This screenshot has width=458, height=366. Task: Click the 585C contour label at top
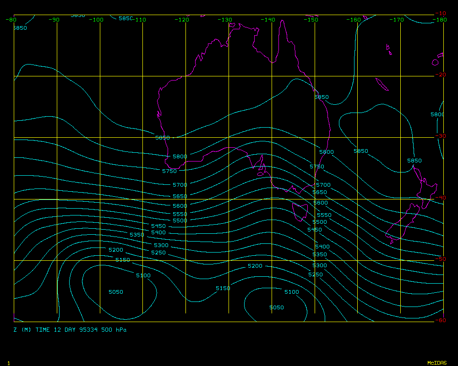coord(125,18)
